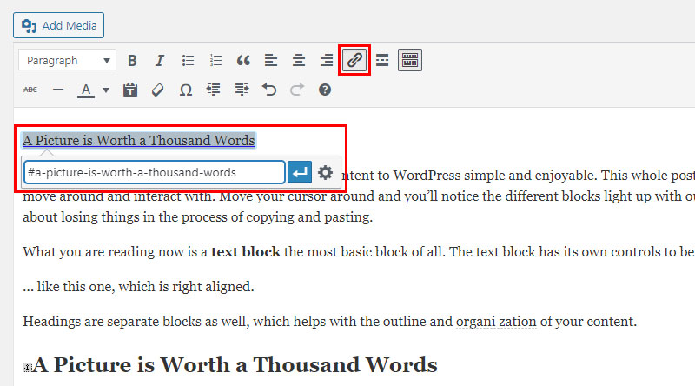Click the Insert/edit link icon

(354, 60)
